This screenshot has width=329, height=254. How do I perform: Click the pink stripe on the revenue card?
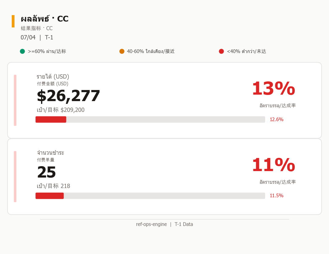click(15, 100)
